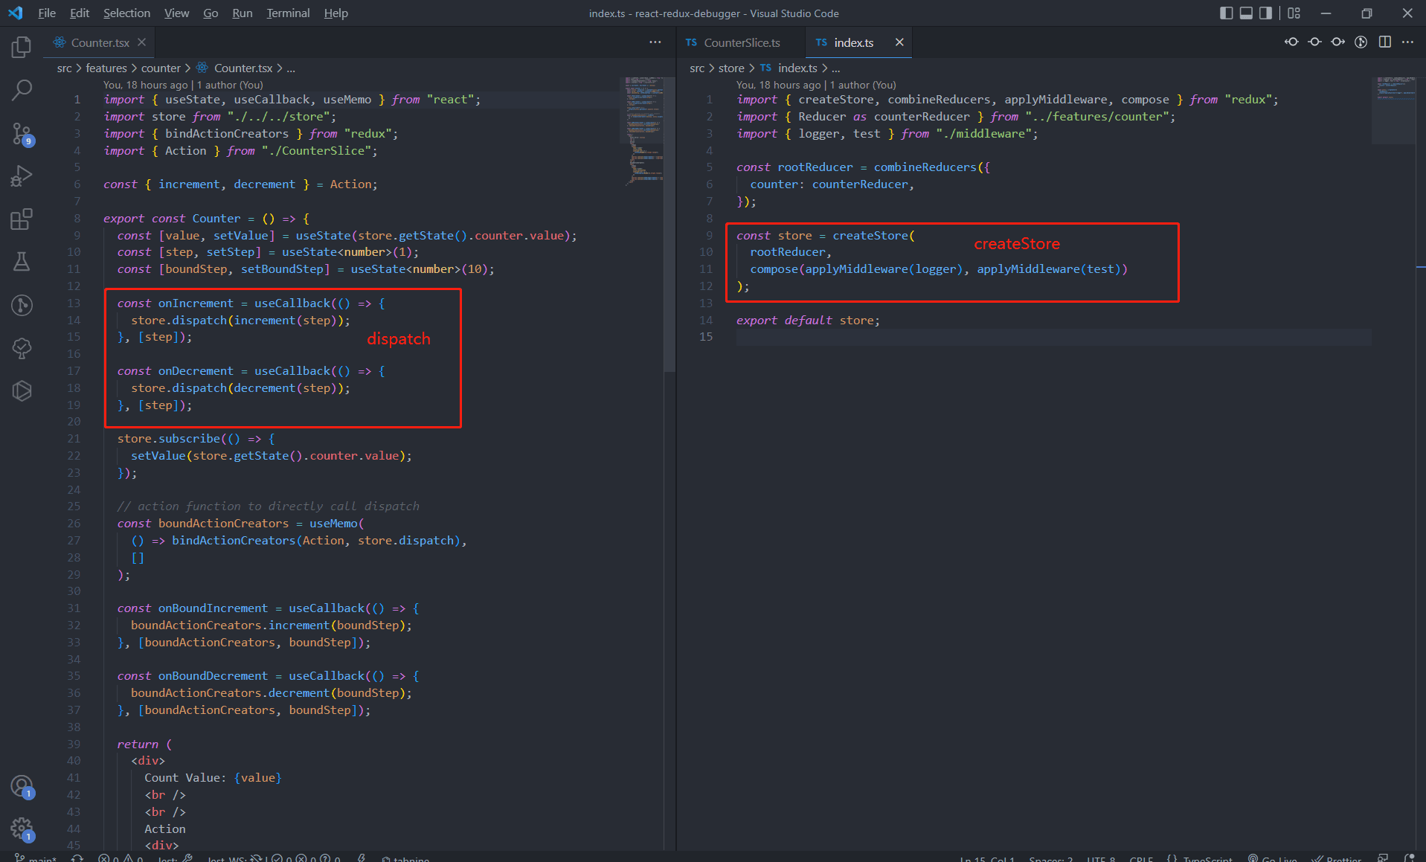Split the right editor

(x=1384, y=42)
